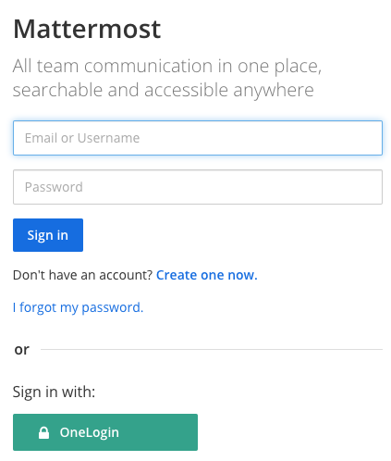Image resolution: width=391 pixels, height=461 pixels.
Task: Click inside the Password field
Action: (x=198, y=187)
